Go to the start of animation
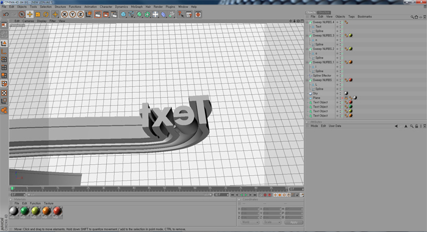 pos(232,195)
